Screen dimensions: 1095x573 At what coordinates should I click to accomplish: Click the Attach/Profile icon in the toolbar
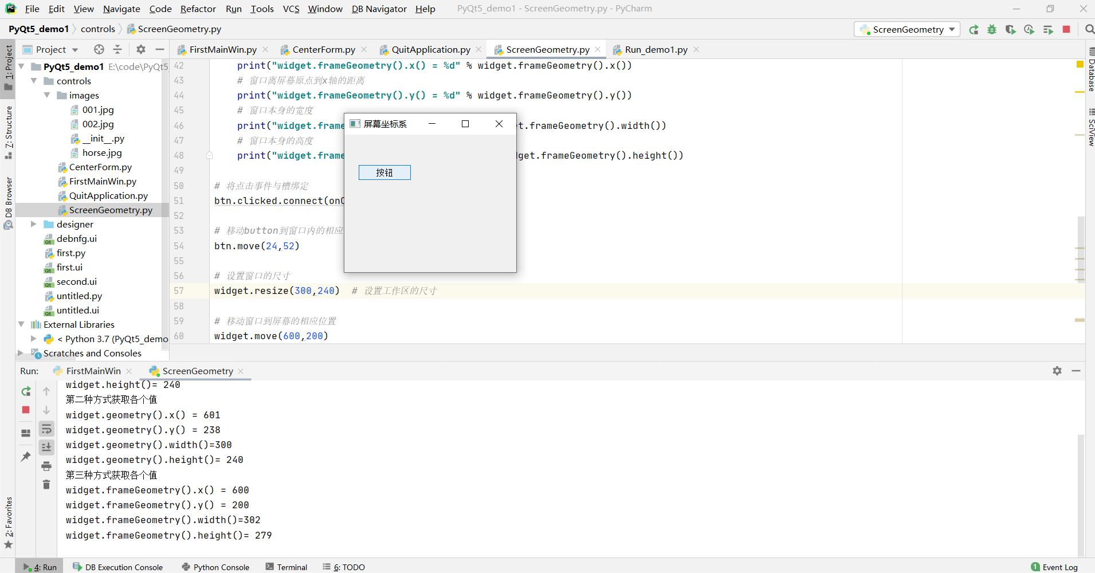[x=1029, y=30]
